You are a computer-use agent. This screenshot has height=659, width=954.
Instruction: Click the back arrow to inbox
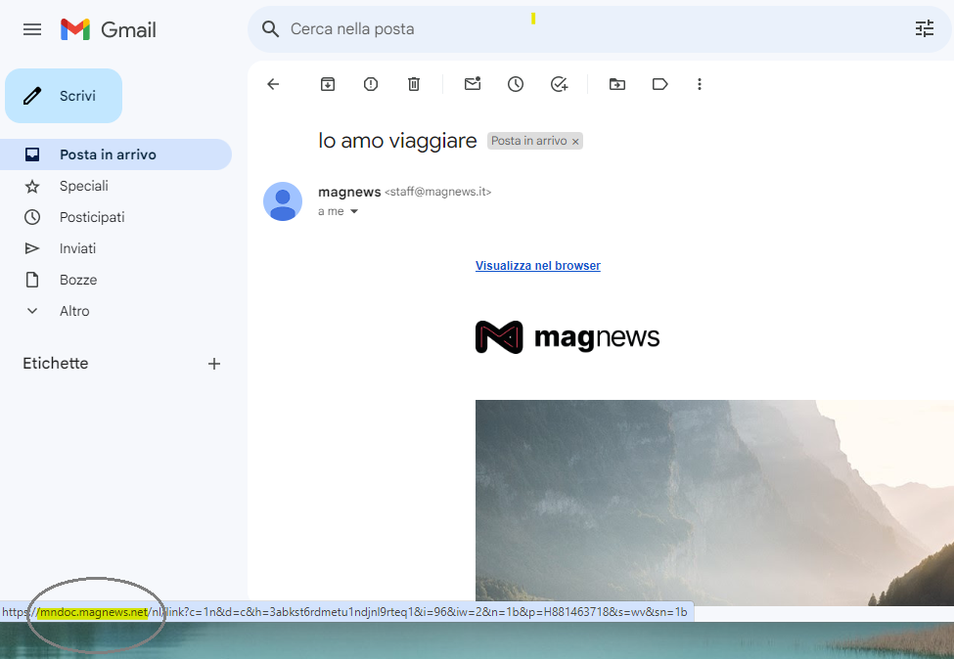[x=273, y=84]
